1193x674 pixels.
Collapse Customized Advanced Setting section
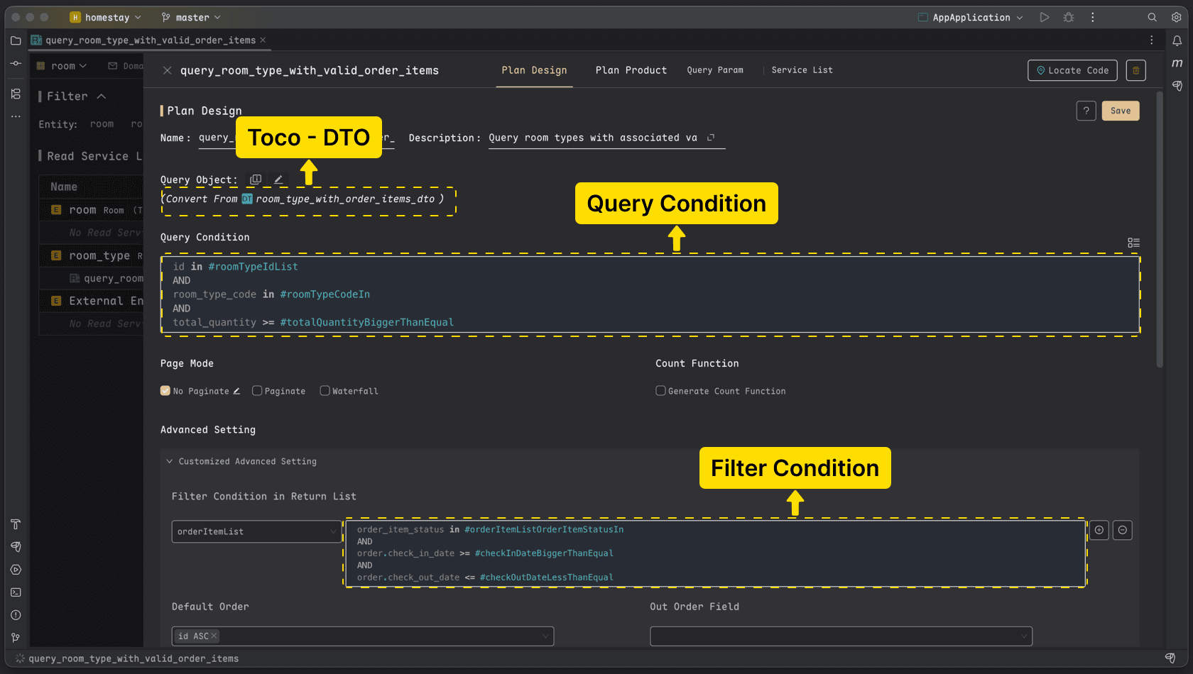point(170,461)
